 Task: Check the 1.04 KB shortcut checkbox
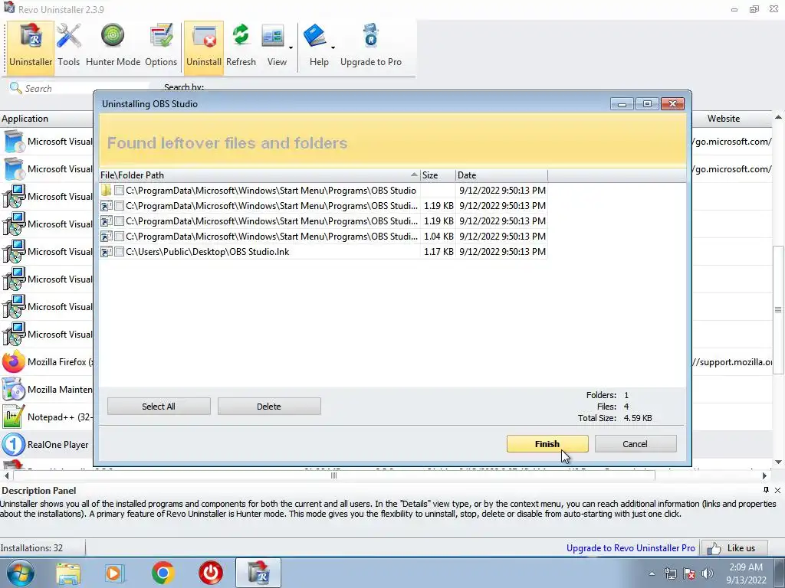tap(119, 237)
